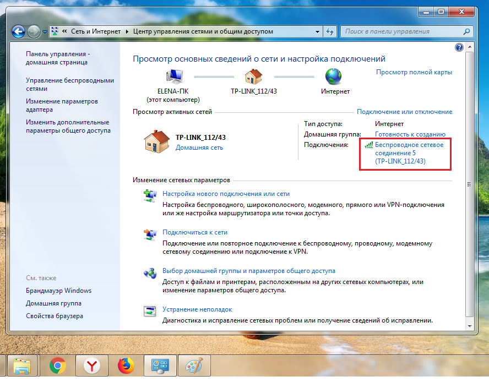
Task: Open 'Изменение параметров адаптера' sidebar link
Action: 62,105
